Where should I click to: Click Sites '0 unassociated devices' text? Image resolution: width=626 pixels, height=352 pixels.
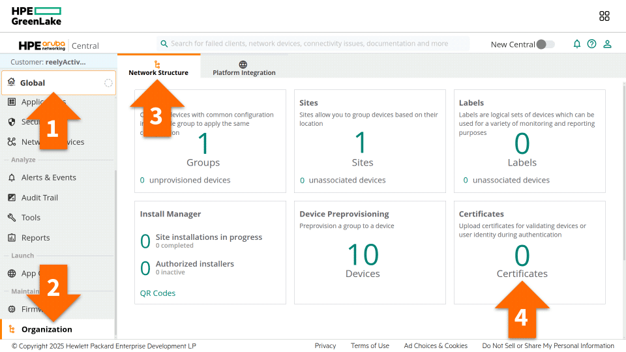[x=342, y=180]
